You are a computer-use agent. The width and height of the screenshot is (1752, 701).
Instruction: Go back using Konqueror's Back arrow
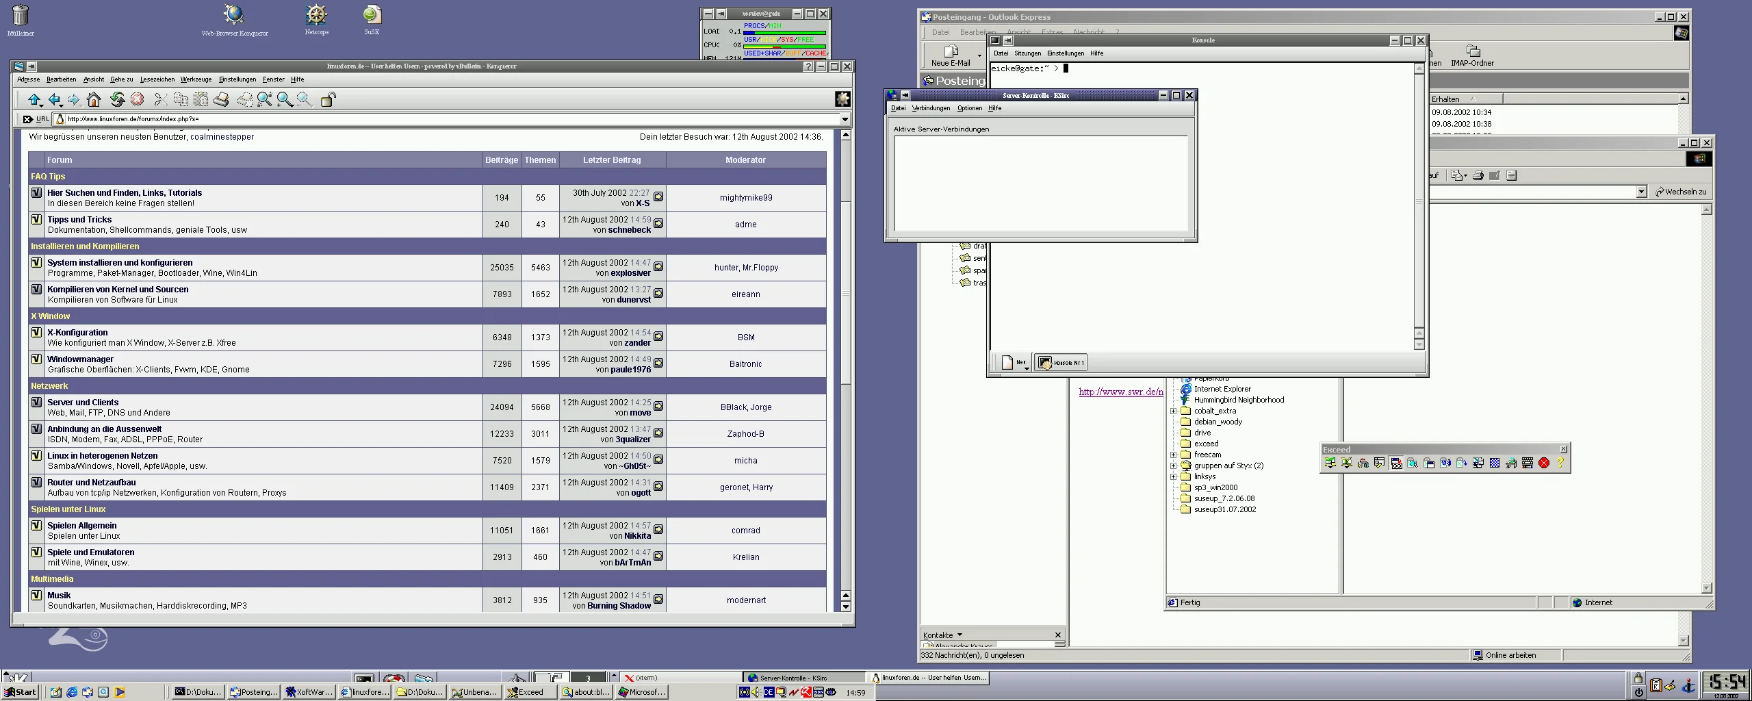coord(55,100)
